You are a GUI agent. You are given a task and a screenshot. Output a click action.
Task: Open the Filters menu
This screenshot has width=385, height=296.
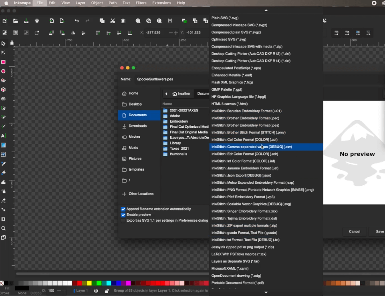142,3
